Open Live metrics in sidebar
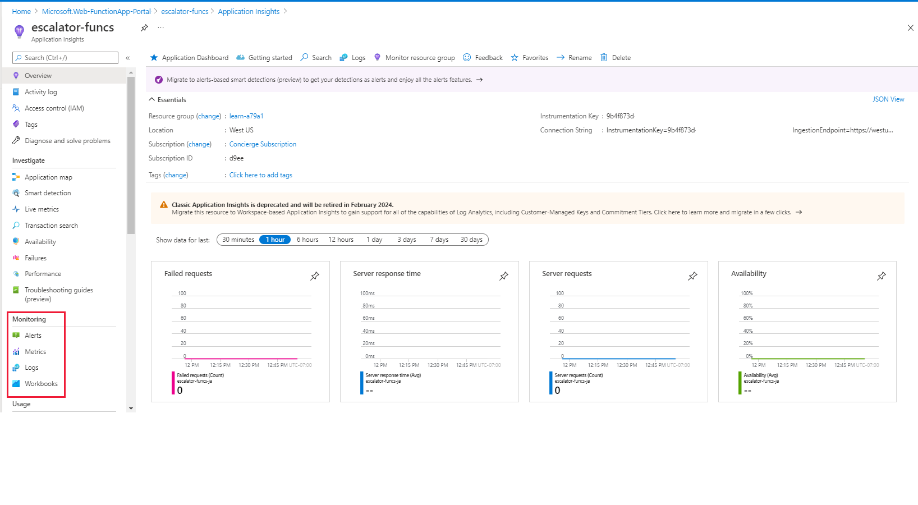The image size is (918, 505). point(42,209)
